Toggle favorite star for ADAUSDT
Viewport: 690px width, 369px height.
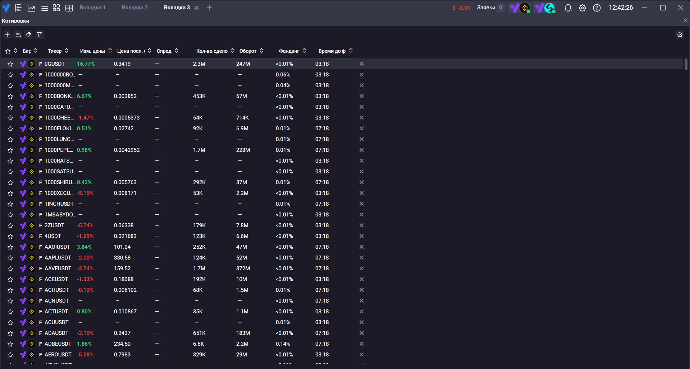(x=10, y=333)
